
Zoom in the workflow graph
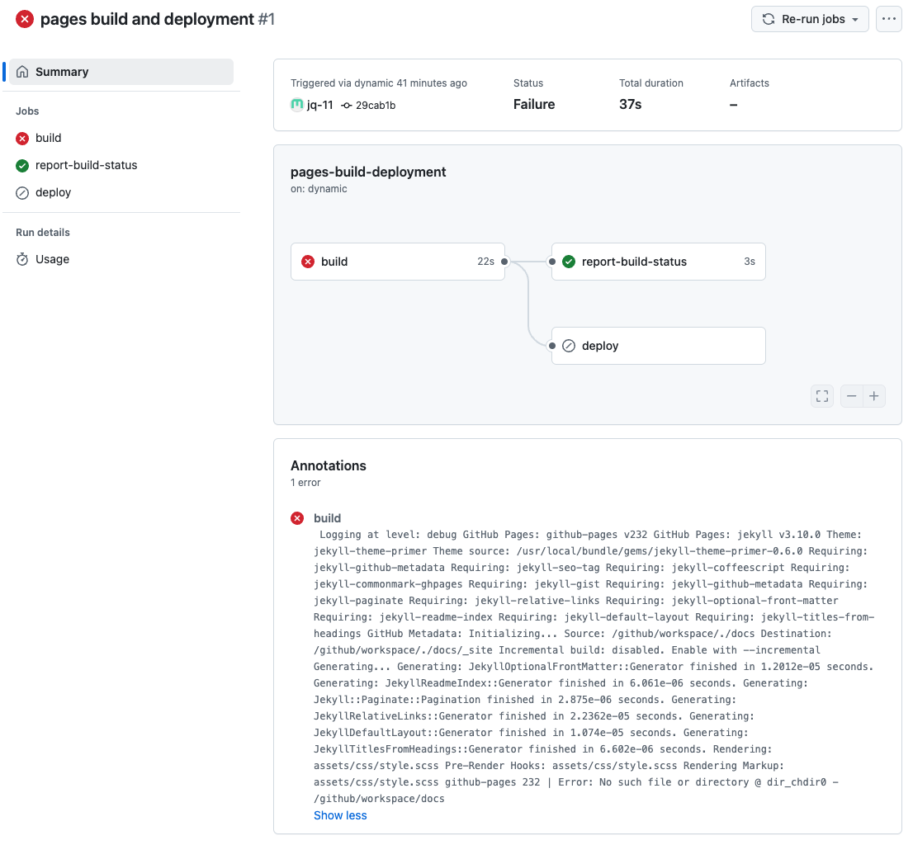874,396
